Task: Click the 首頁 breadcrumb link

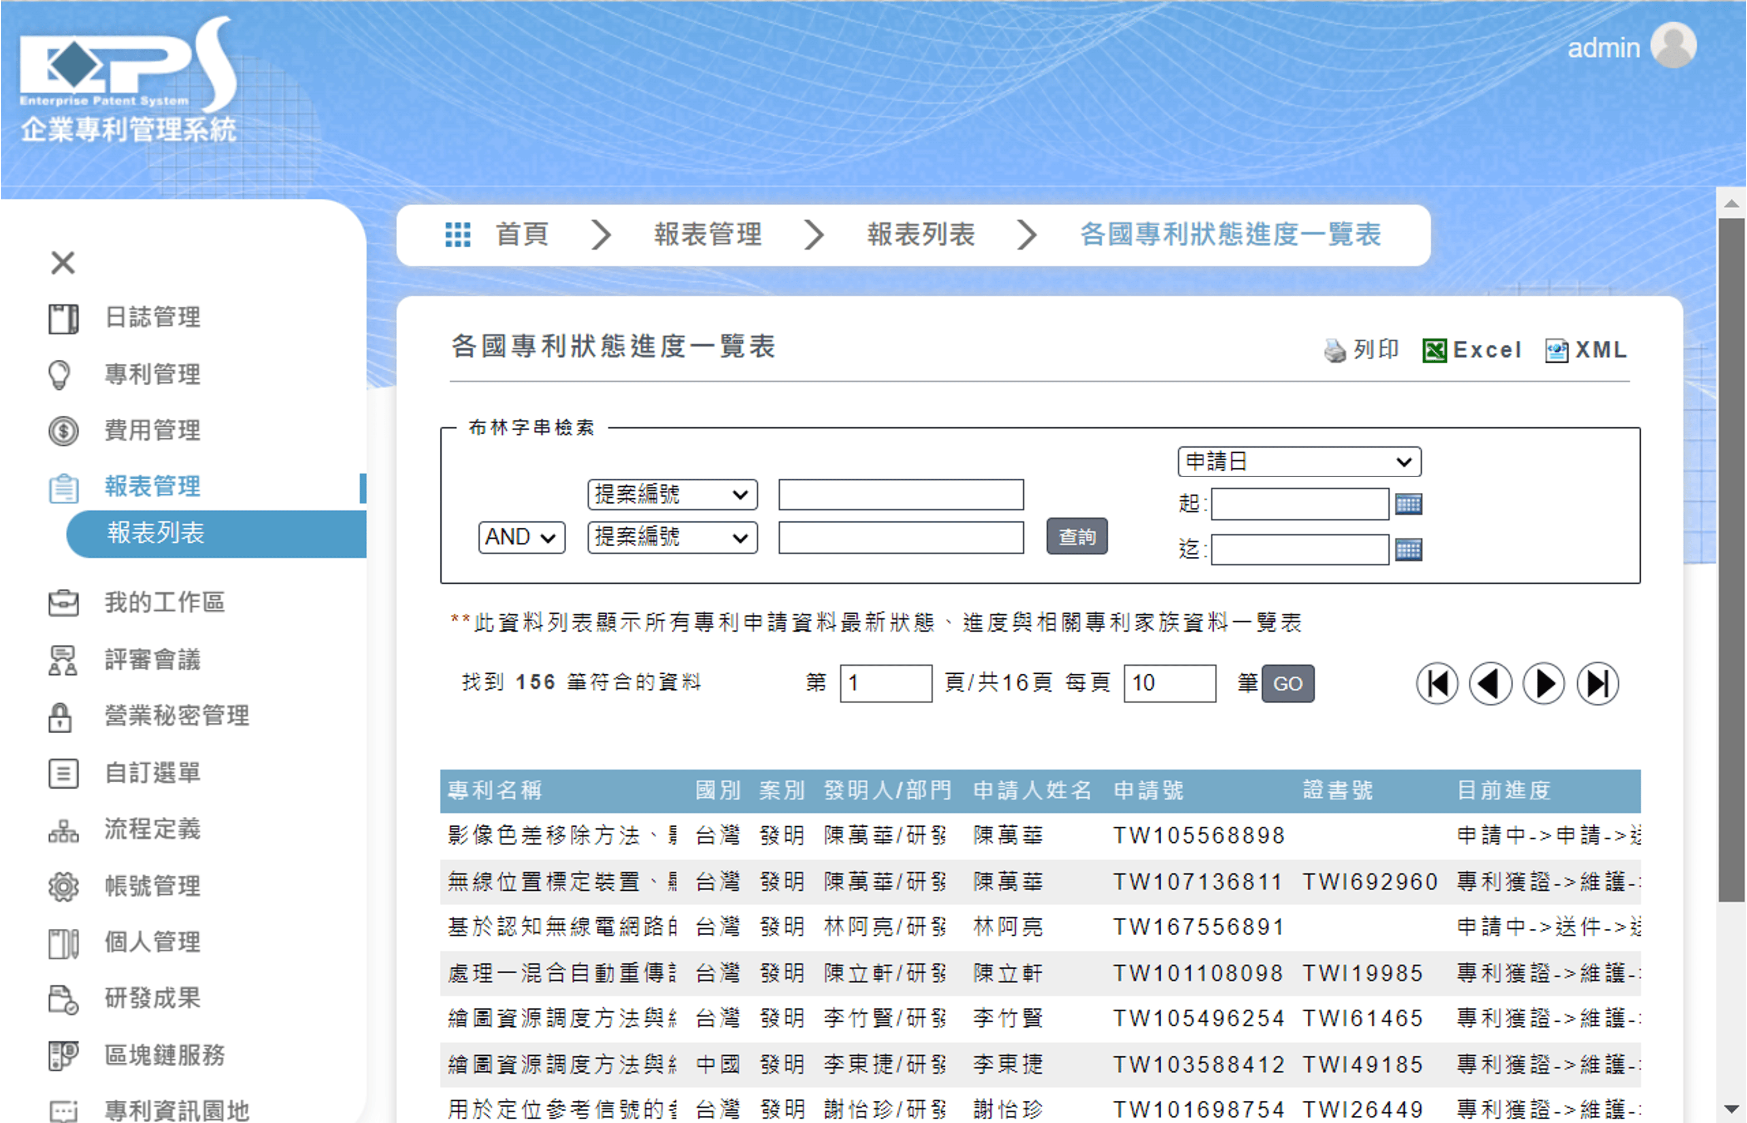Action: pos(521,235)
